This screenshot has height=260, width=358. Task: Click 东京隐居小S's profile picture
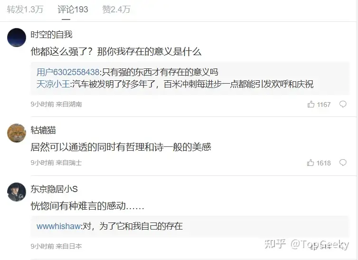[x=17, y=192]
